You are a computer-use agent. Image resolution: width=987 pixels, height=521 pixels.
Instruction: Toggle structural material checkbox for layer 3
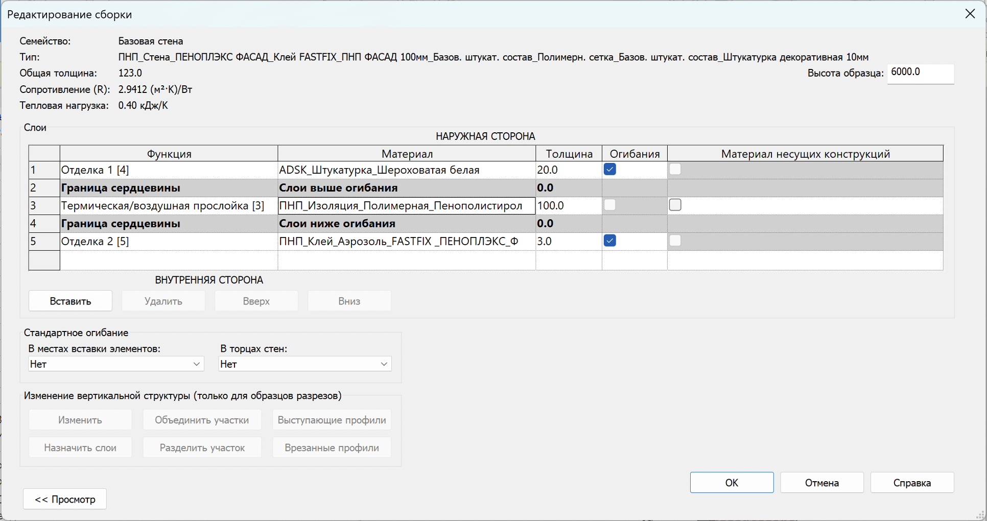point(675,205)
